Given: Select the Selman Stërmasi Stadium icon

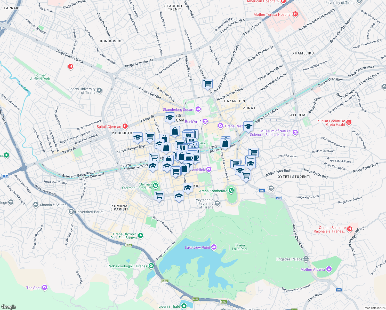Looking at the screenshot, I should pyautogui.click(x=155, y=186).
